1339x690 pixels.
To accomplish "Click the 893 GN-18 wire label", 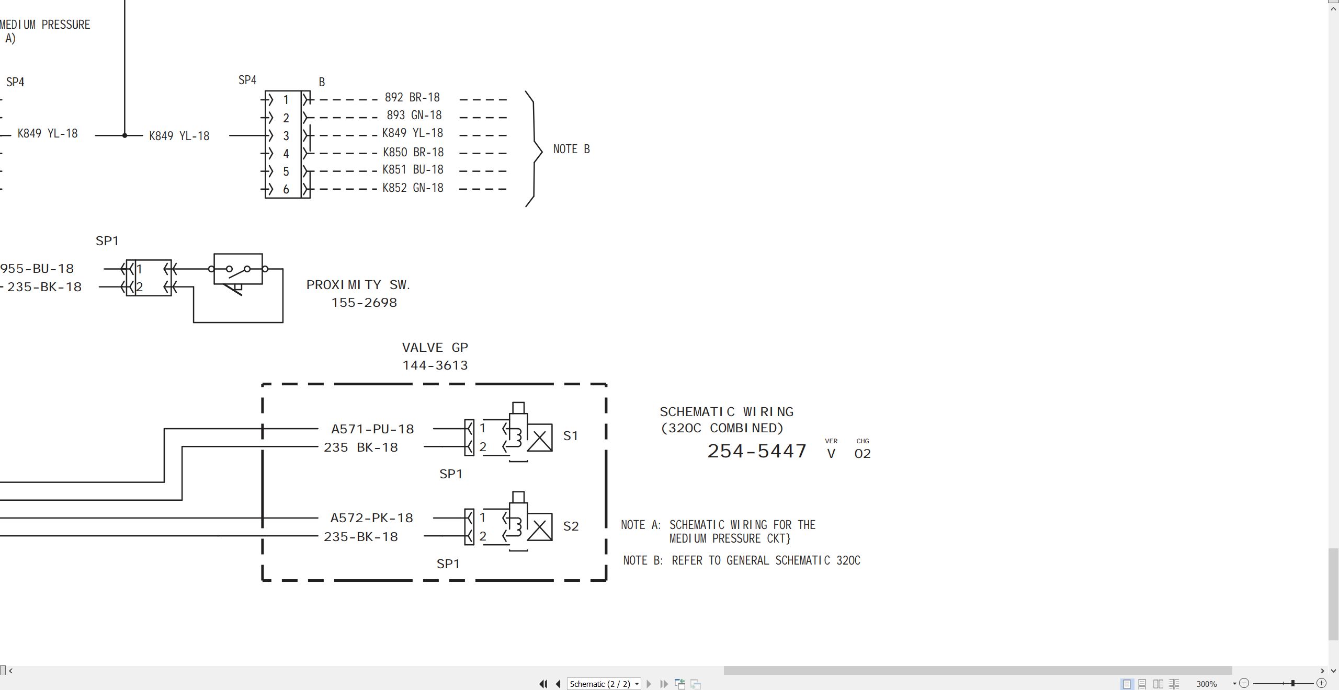I will pos(414,115).
